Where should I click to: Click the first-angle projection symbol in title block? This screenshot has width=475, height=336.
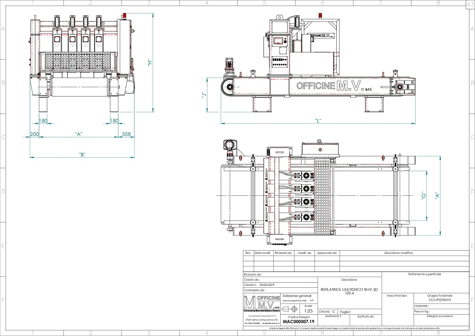point(290,309)
